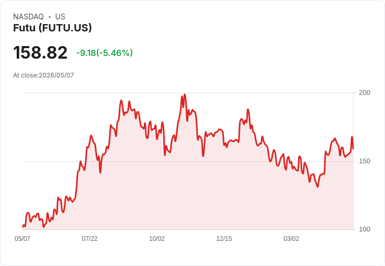Click the price line's final rightmost endpoint
Screen dimensions: 385x266
coord(353,149)
